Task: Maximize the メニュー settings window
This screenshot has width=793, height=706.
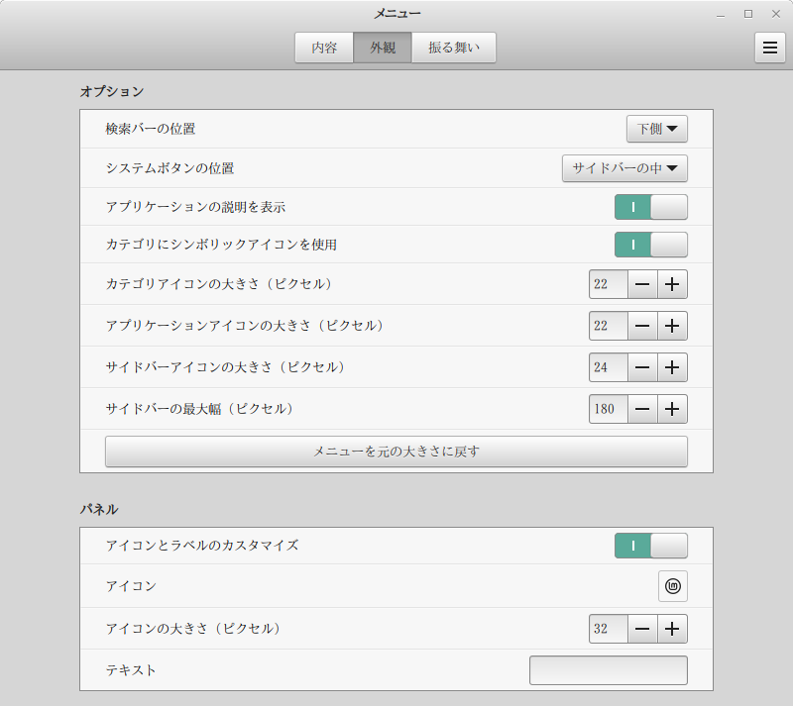Action: (748, 14)
